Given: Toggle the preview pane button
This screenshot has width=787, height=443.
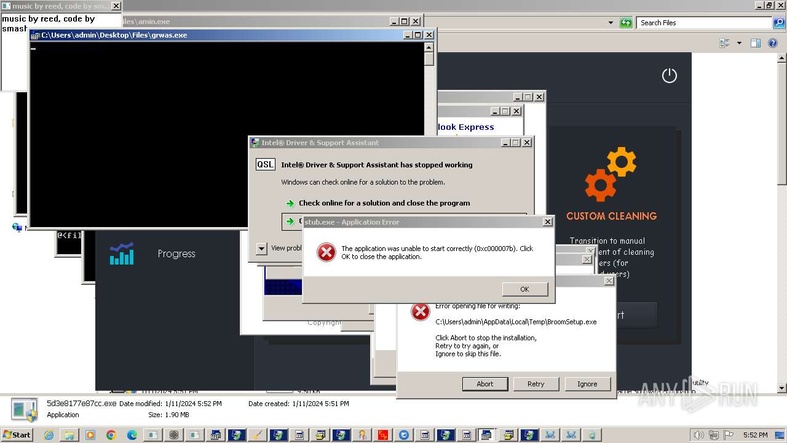Looking at the screenshot, I should pos(756,43).
